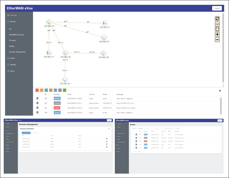
Task: Fit topology to screen with fullscreen icon
Action: coord(217,29)
